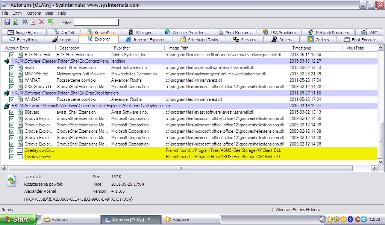
Task: Open the Options menu
Action: 34,13
